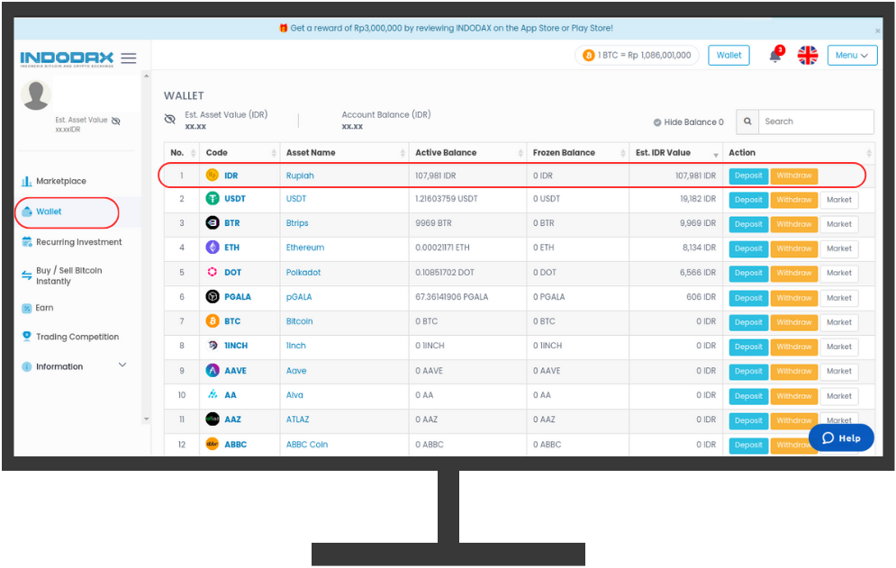
Task: Click the DOT Polkadot coin icon
Action: (213, 272)
